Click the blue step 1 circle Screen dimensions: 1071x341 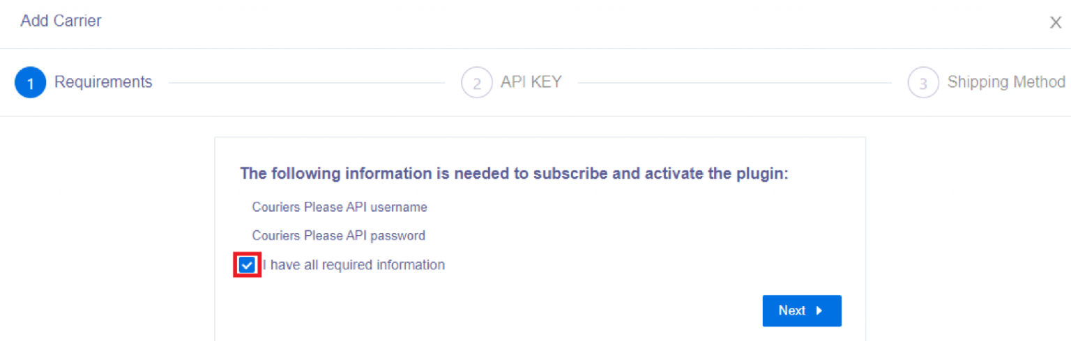(30, 83)
